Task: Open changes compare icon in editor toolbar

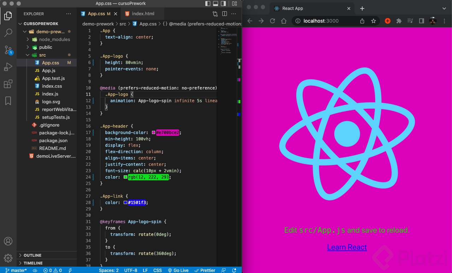Action: click(x=215, y=14)
